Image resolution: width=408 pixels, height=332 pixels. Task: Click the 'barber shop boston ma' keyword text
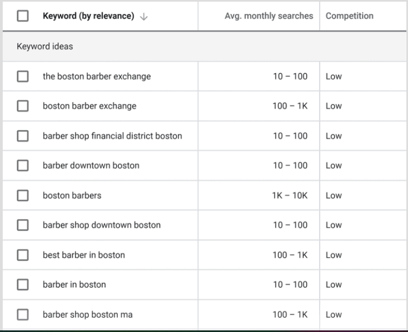pyautogui.click(x=87, y=315)
